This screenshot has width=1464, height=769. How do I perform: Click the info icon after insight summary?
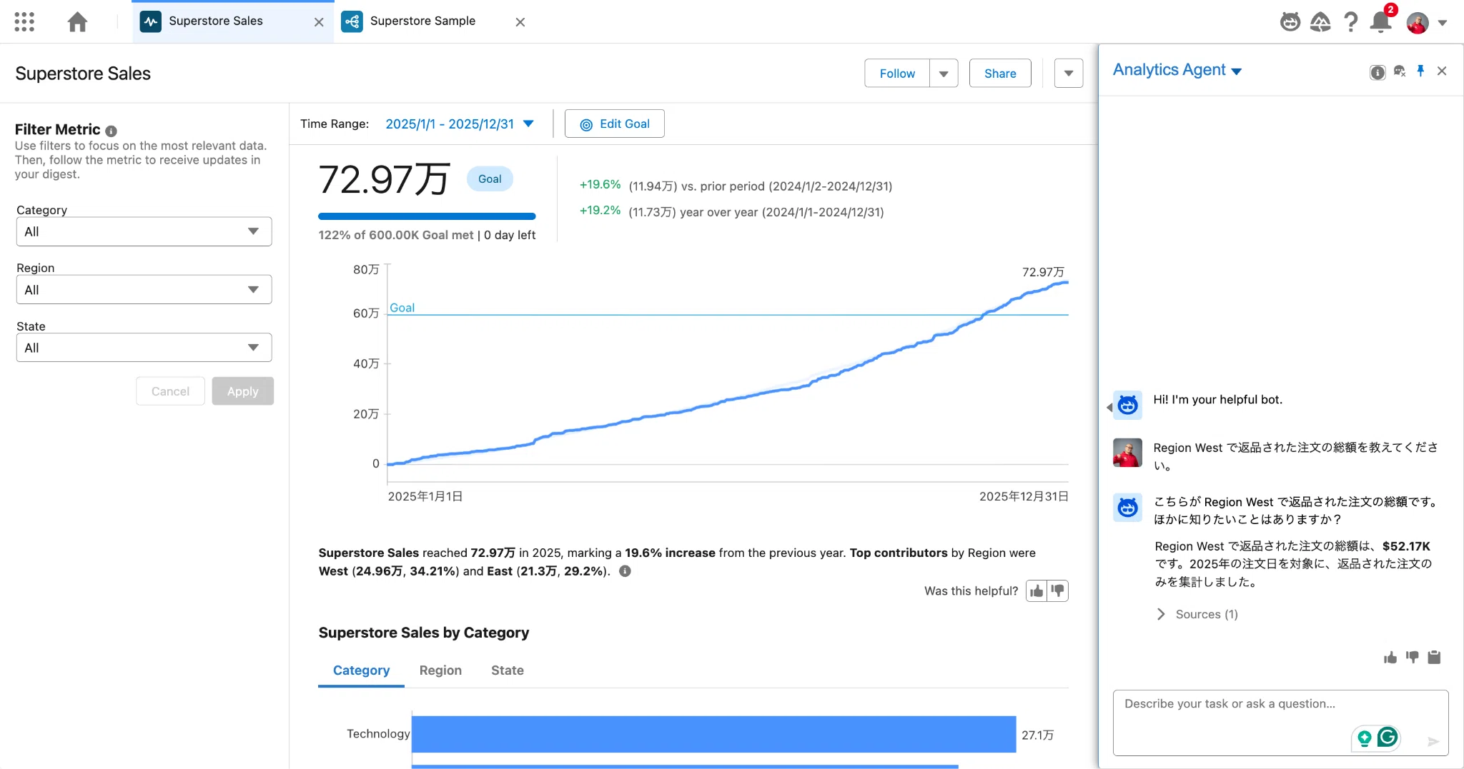pyautogui.click(x=625, y=571)
